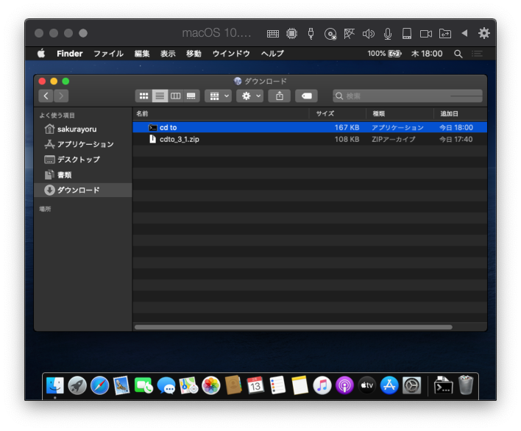The height and width of the screenshot is (431, 521).
Task: Open Safari from the Dock
Action: point(99,385)
